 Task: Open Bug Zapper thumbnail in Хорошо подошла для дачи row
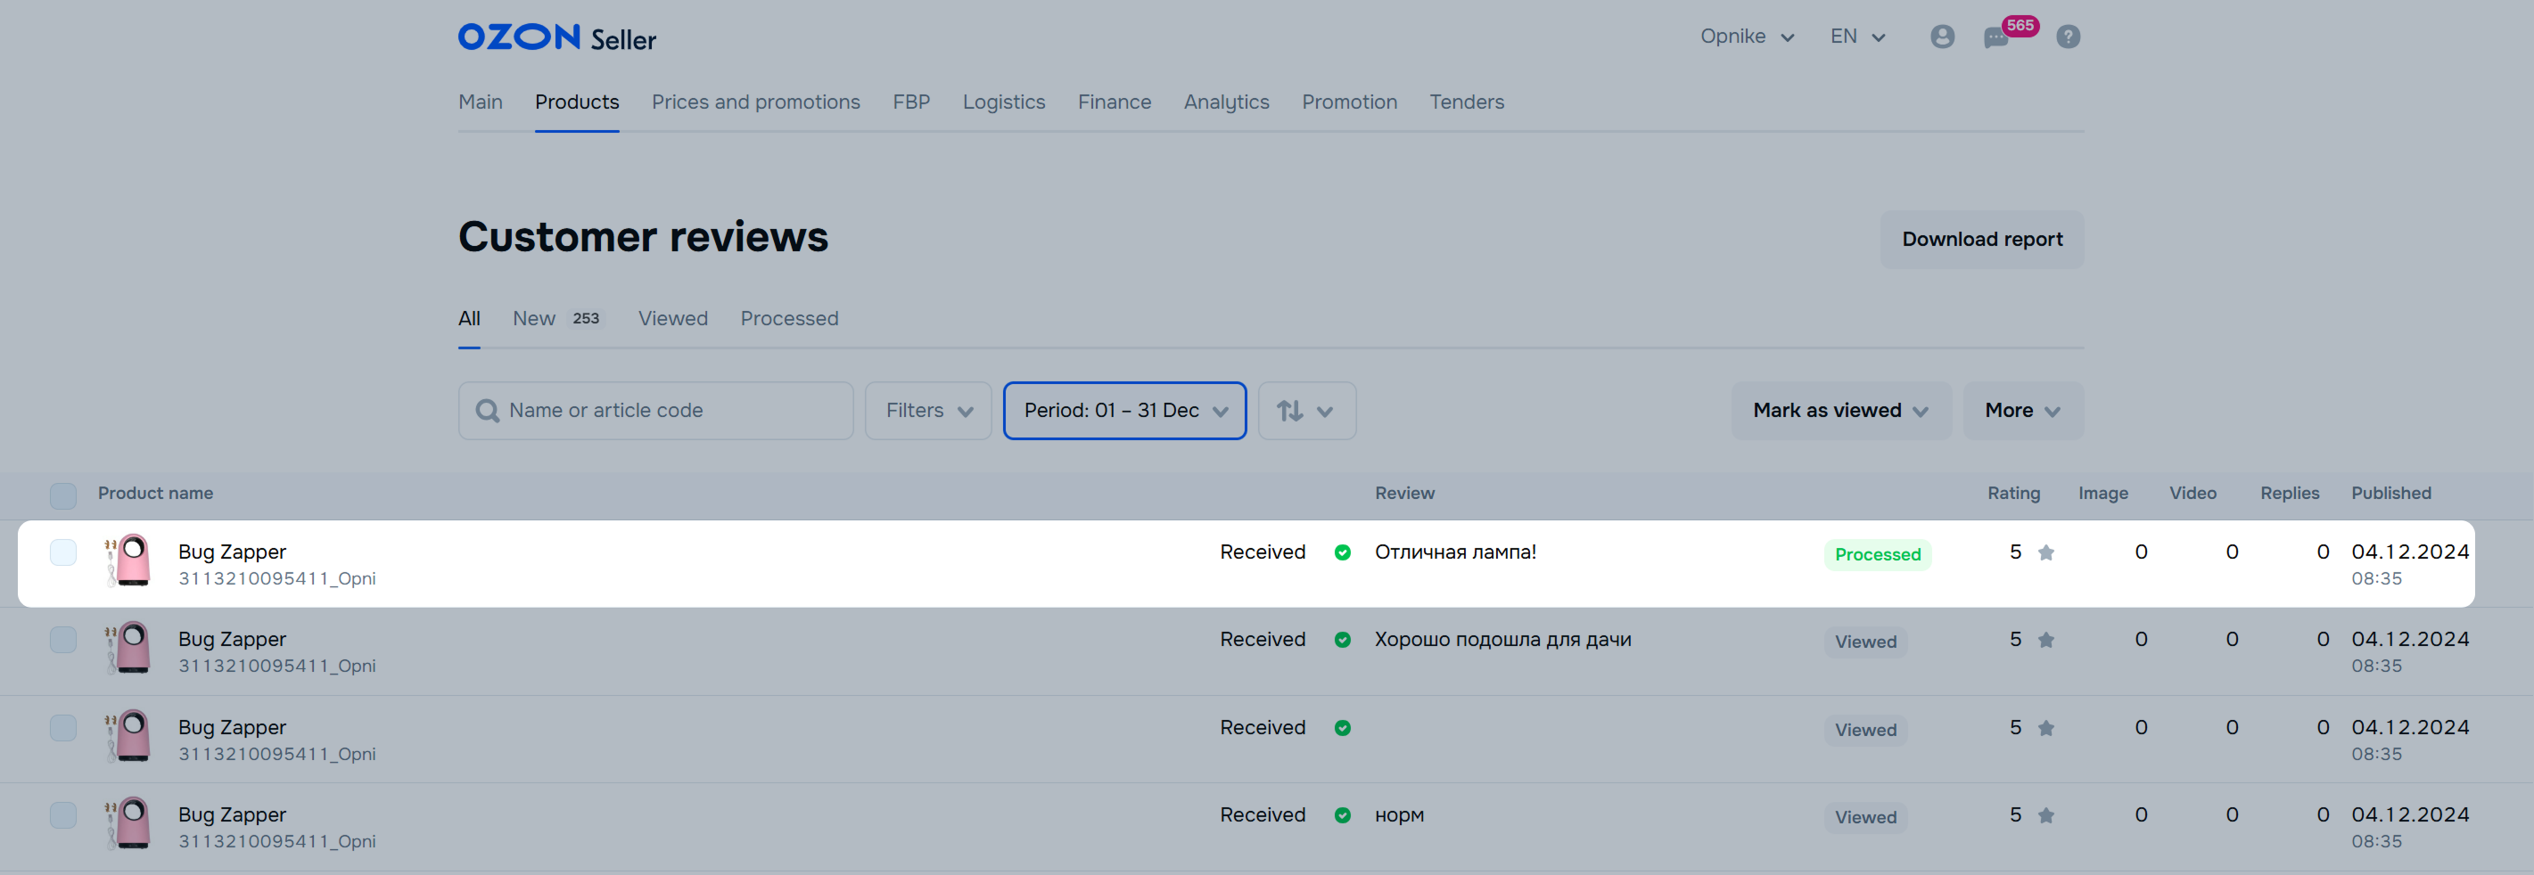(128, 648)
